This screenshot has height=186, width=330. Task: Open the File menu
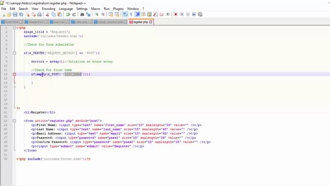pyautogui.click(x=4, y=9)
